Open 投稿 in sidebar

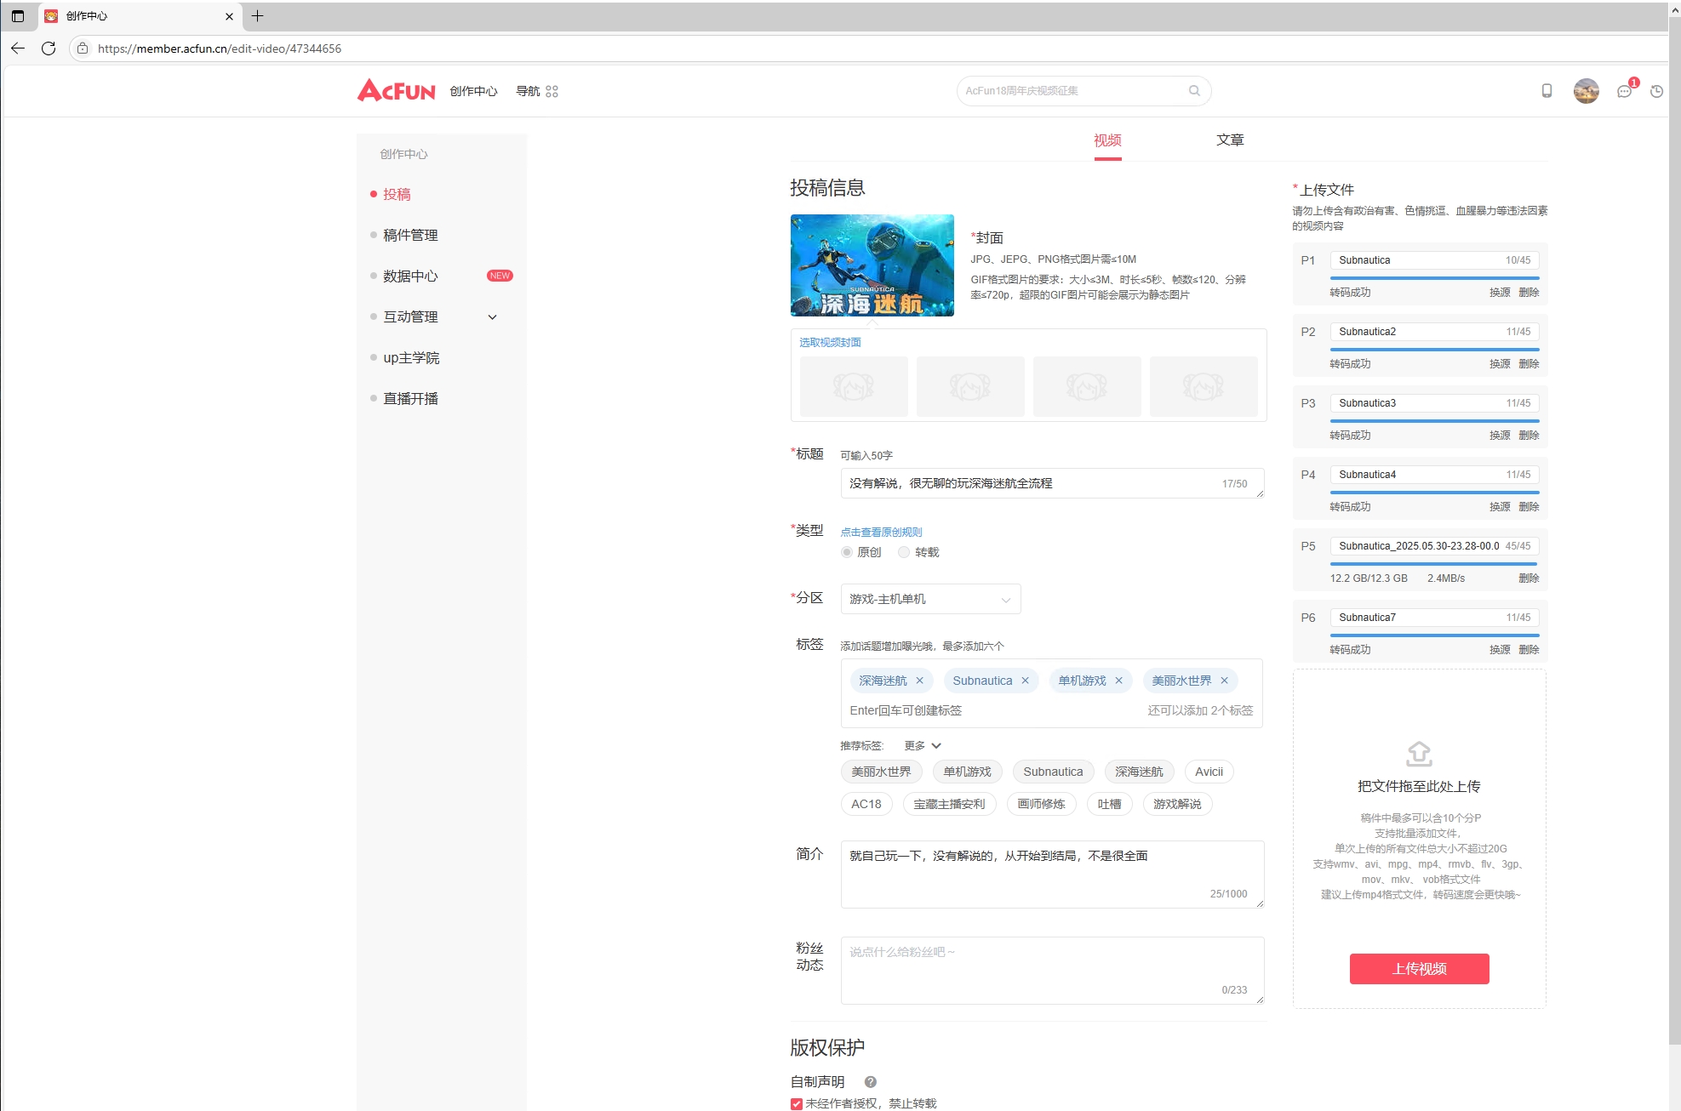397,194
